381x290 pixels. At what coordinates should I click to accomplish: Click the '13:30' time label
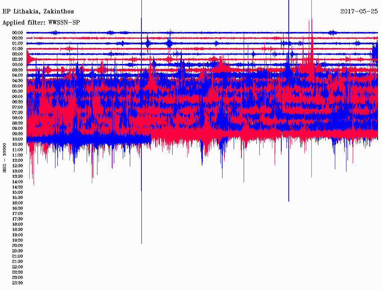[17, 176]
